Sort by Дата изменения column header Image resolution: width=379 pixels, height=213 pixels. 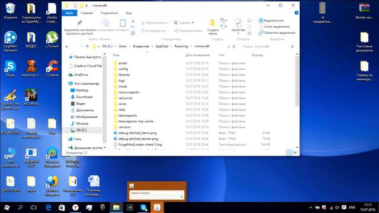(x=197, y=55)
